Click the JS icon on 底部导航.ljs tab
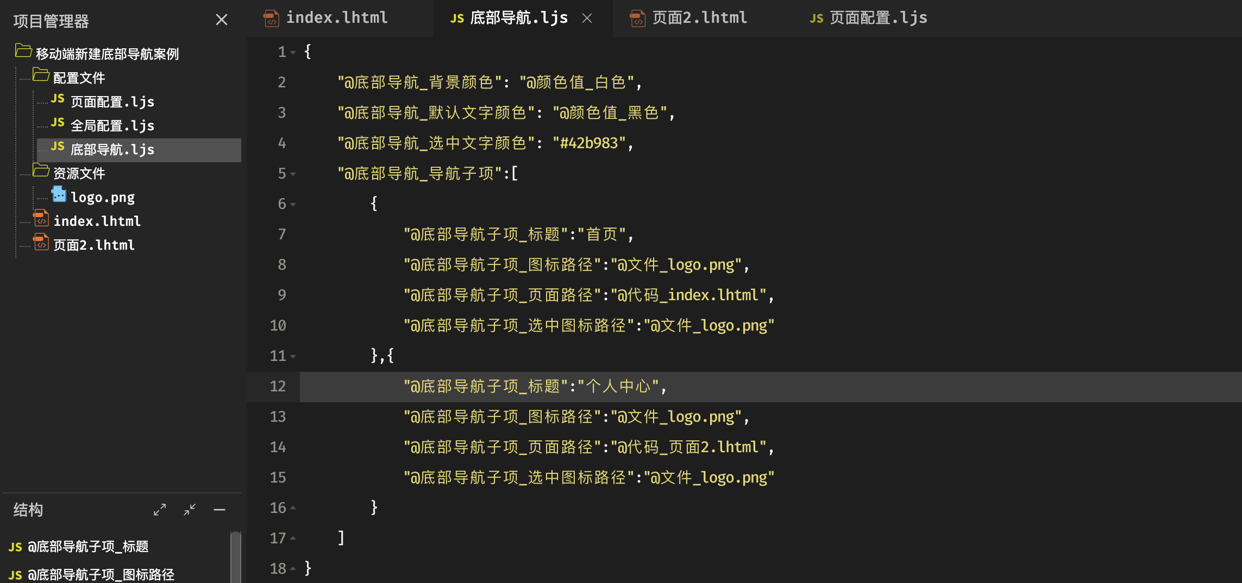The width and height of the screenshot is (1242, 583). coord(457,19)
